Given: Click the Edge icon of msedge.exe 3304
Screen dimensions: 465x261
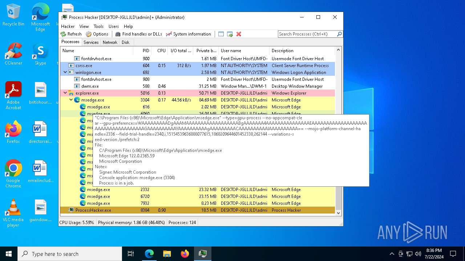Looking at the screenshot, I should (77, 100).
